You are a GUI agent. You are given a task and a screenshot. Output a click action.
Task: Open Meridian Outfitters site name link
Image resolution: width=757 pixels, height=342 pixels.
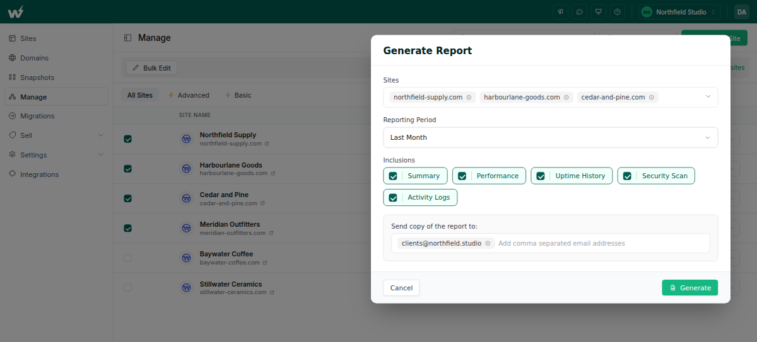(x=230, y=224)
